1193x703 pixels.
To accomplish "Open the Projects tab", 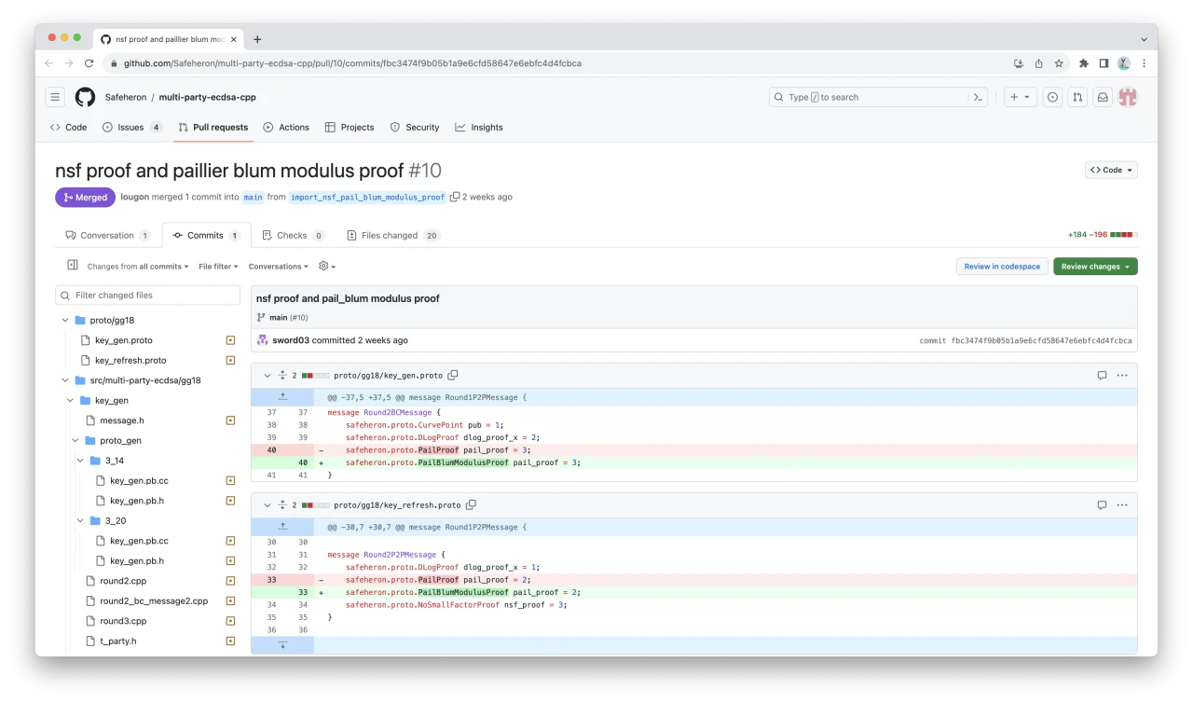I will [350, 127].
